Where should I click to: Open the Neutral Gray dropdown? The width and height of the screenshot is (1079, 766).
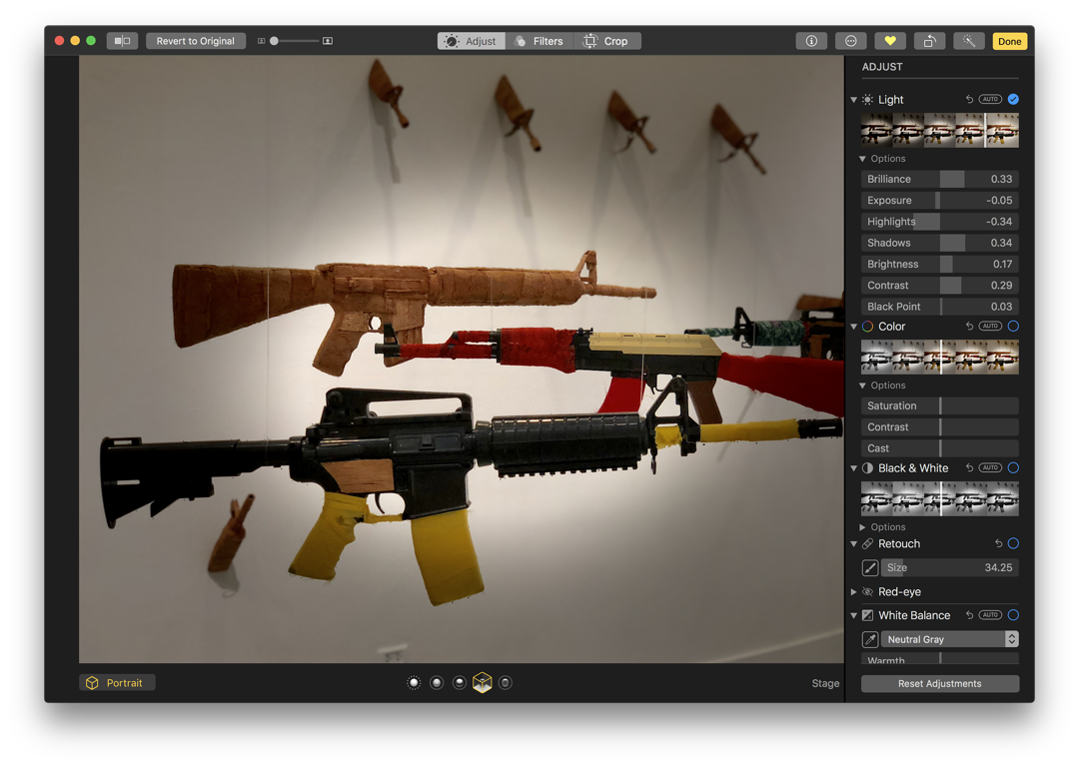click(x=950, y=639)
